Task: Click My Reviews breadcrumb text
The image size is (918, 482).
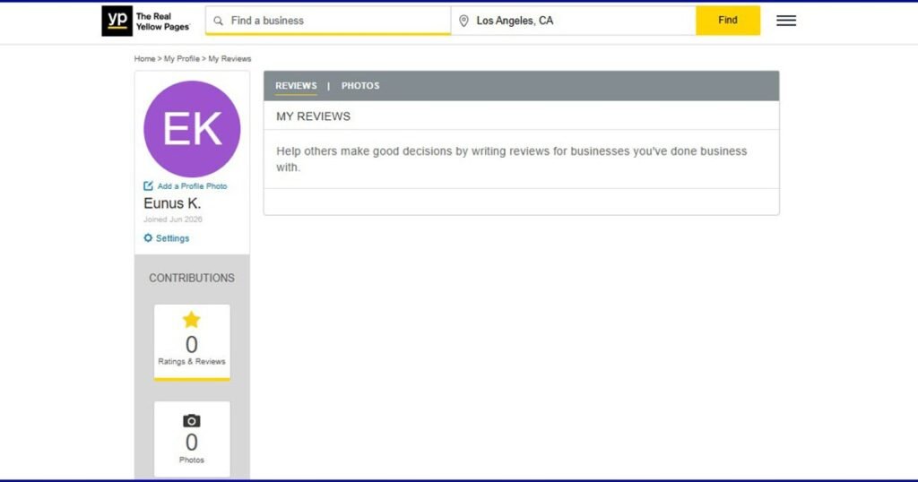Action: point(229,59)
